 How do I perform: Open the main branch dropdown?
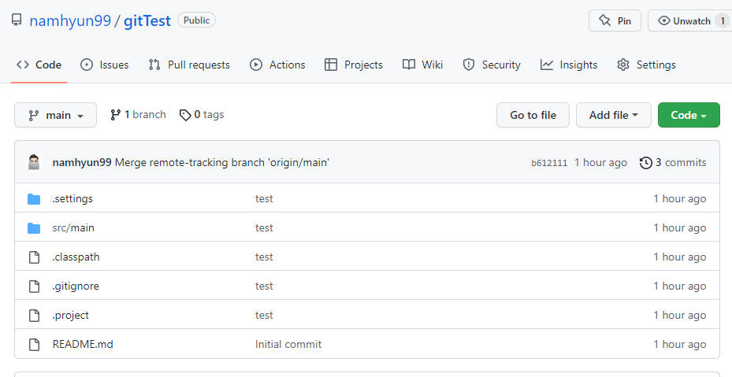[55, 115]
